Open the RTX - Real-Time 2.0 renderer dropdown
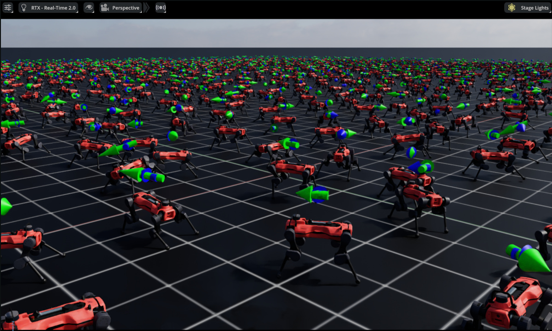This screenshot has width=552, height=331. pos(48,8)
